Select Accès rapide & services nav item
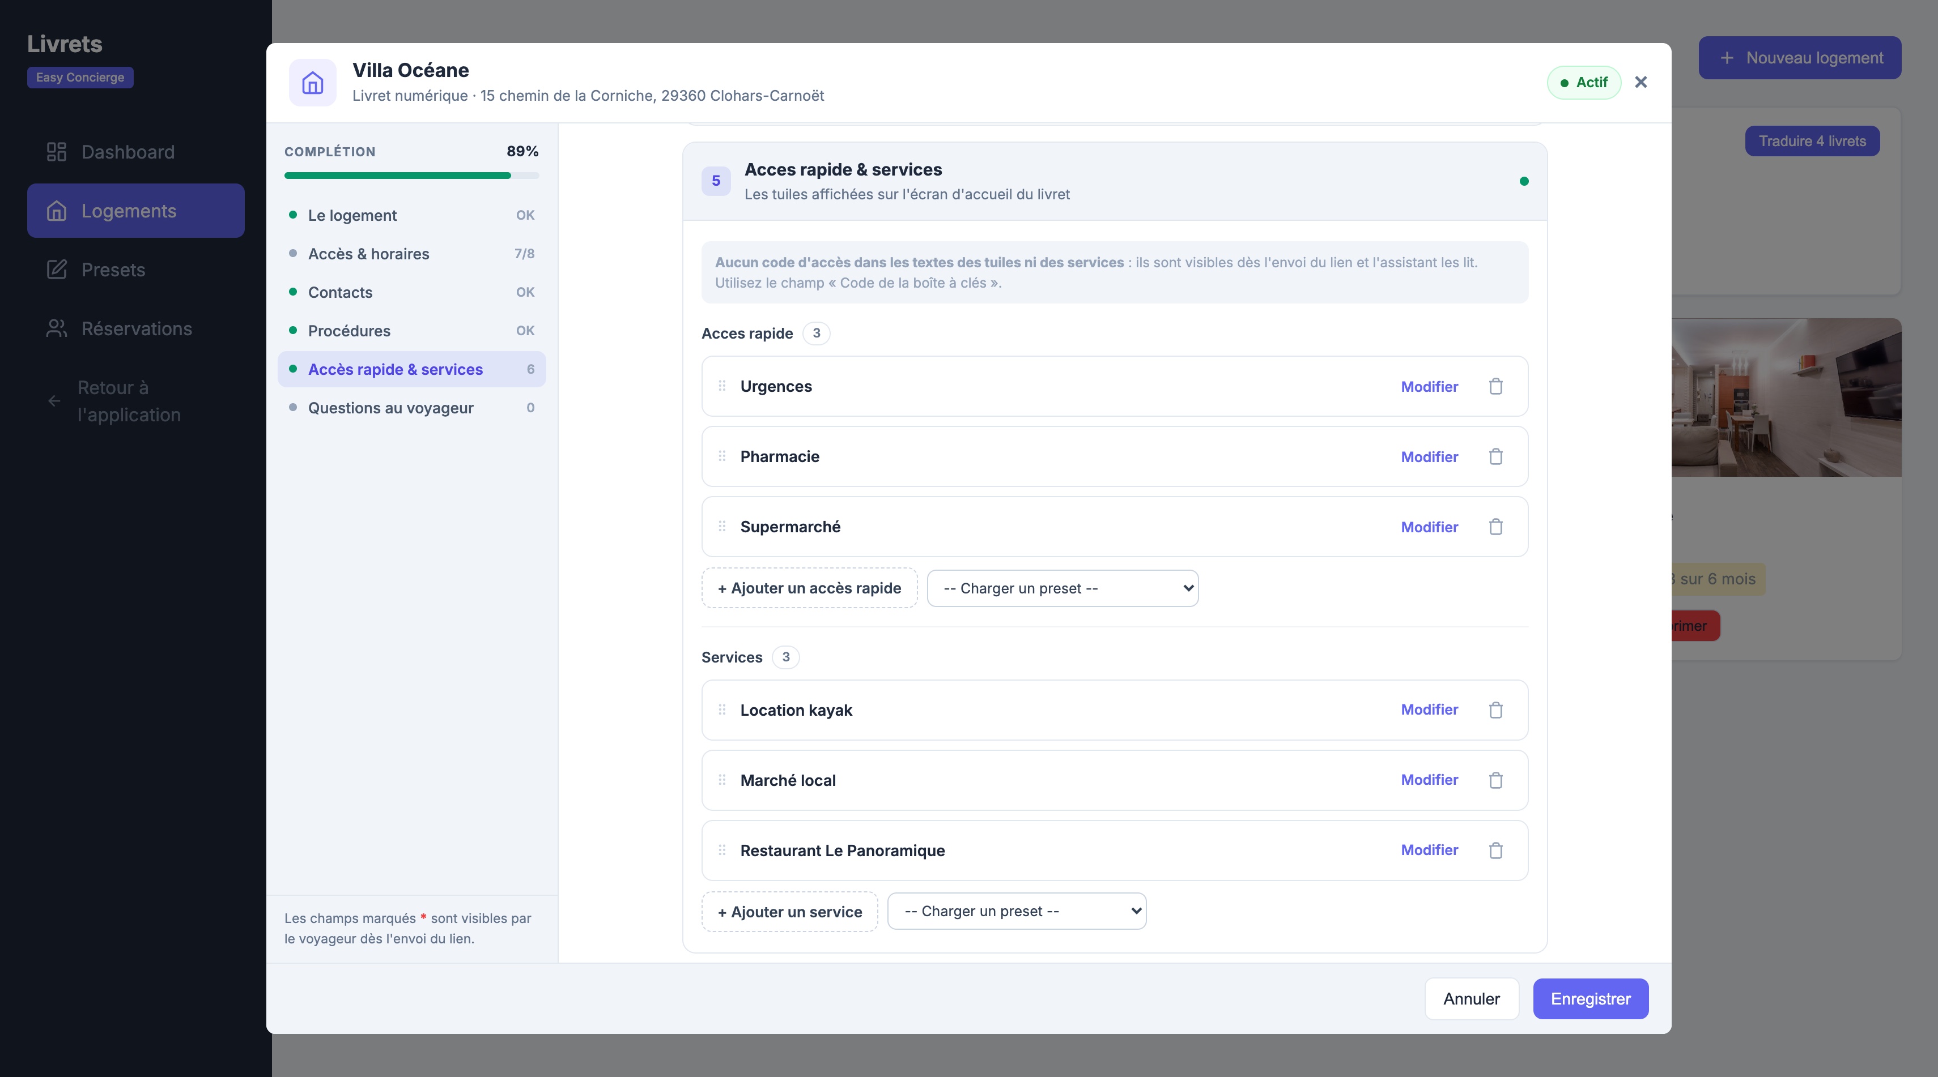The image size is (1938, 1077). click(411, 369)
